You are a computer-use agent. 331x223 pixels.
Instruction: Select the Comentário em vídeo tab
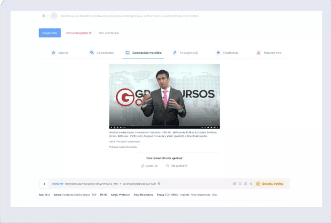point(144,53)
